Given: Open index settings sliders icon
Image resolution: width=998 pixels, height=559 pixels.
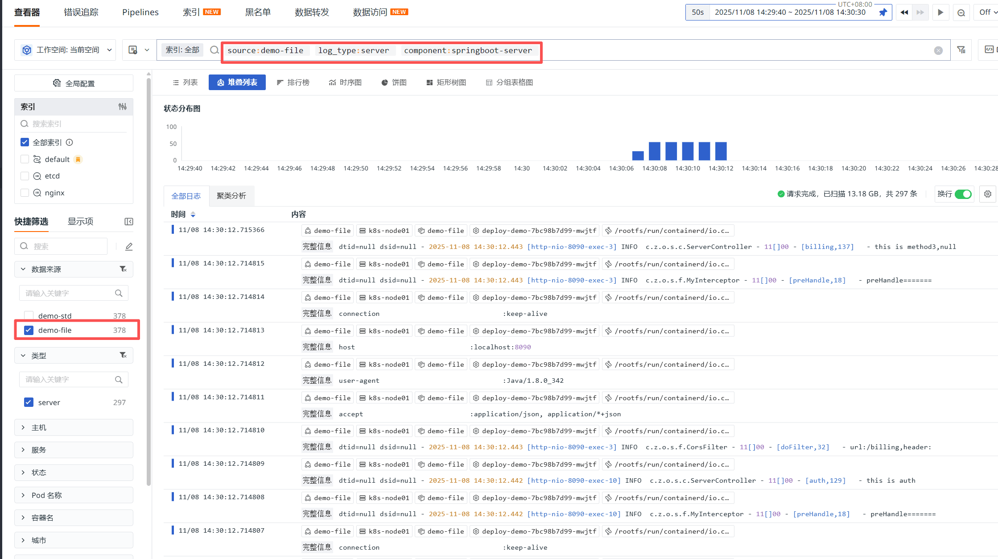Looking at the screenshot, I should coord(122,107).
